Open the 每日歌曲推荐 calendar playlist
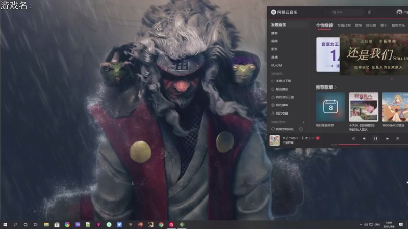Viewport: 408px width, 229px height. point(330,107)
